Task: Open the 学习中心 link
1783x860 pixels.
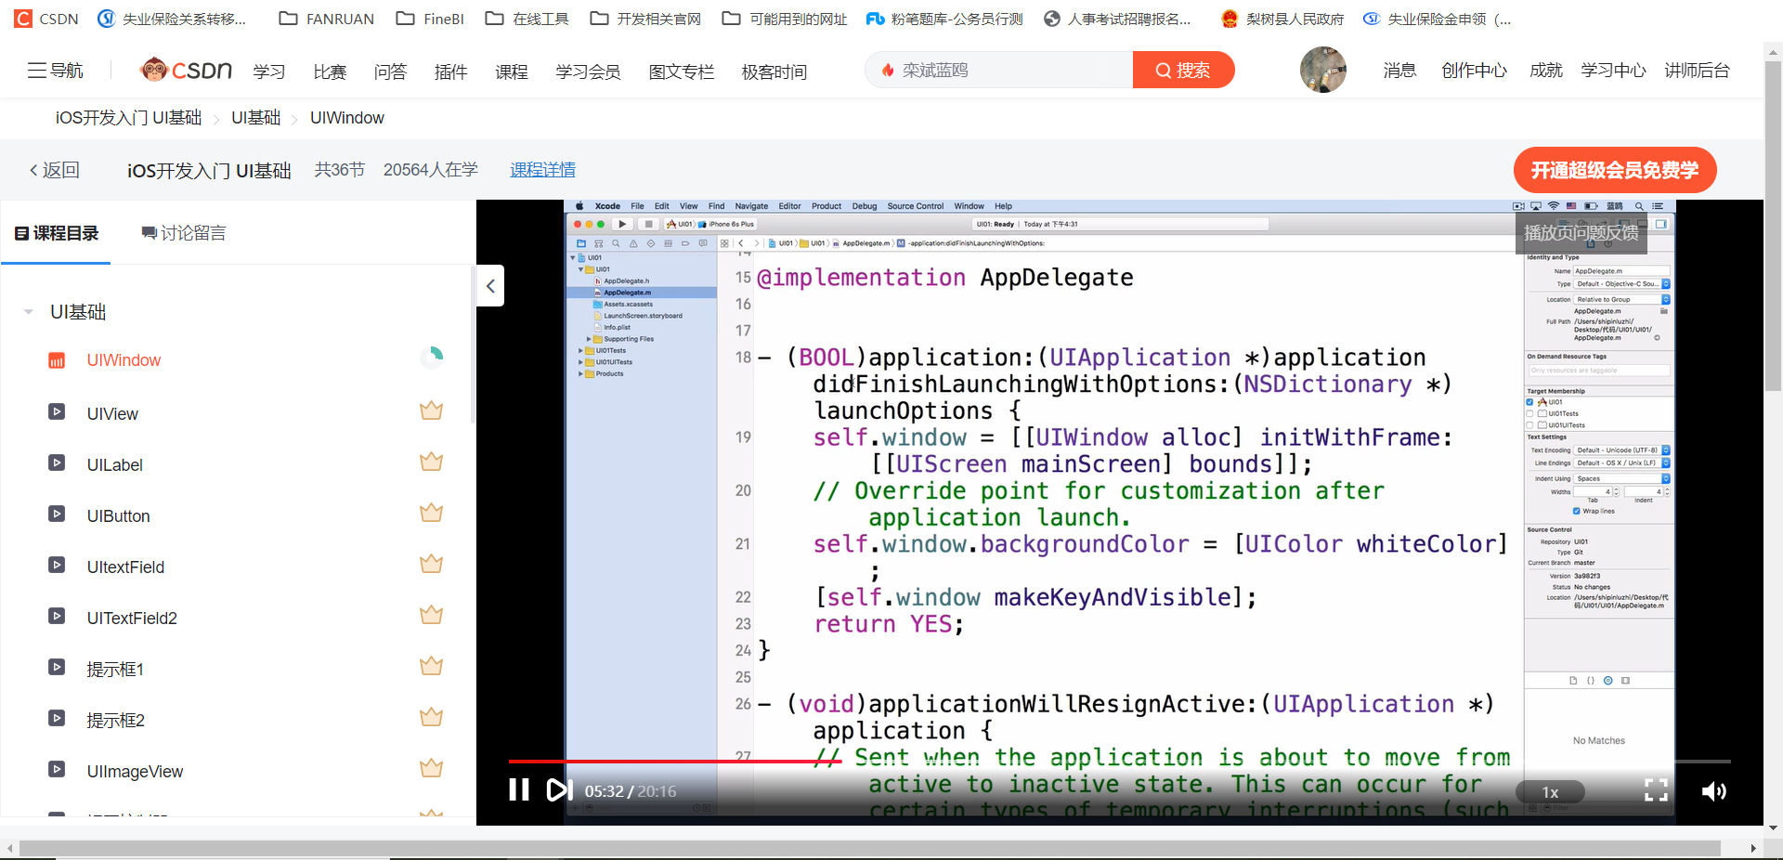Action: pyautogui.click(x=1613, y=71)
